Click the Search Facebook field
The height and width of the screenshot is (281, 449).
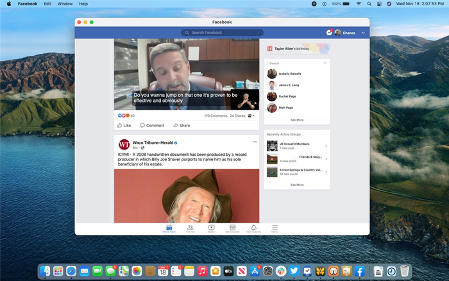[222, 33]
